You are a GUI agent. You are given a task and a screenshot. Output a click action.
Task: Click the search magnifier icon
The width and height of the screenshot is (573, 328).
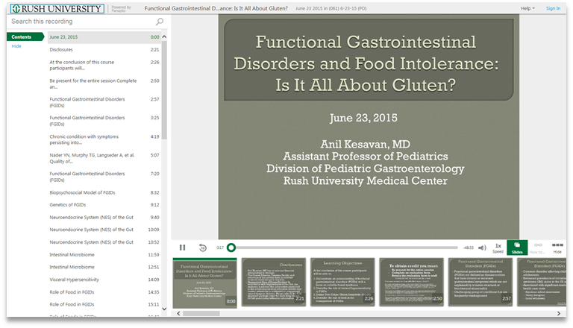click(160, 22)
